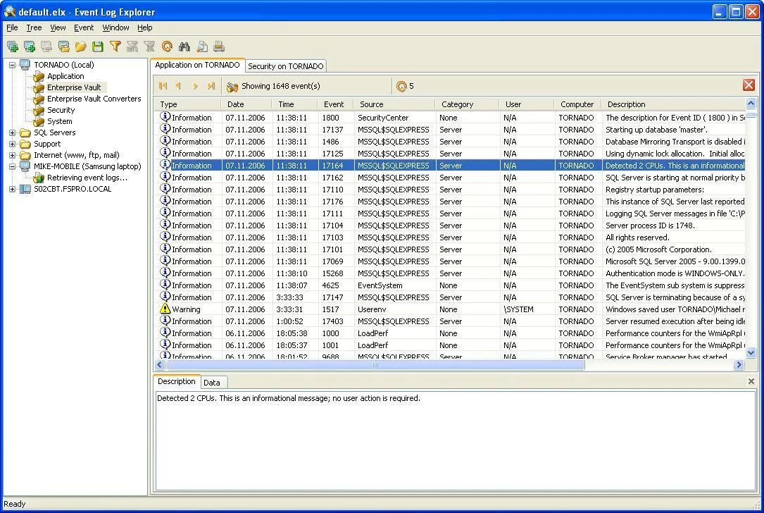Screen dimensions: 764x513
Task: Expand the Internet (www, ftp, mail) folder
Action: [x=12, y=155]
